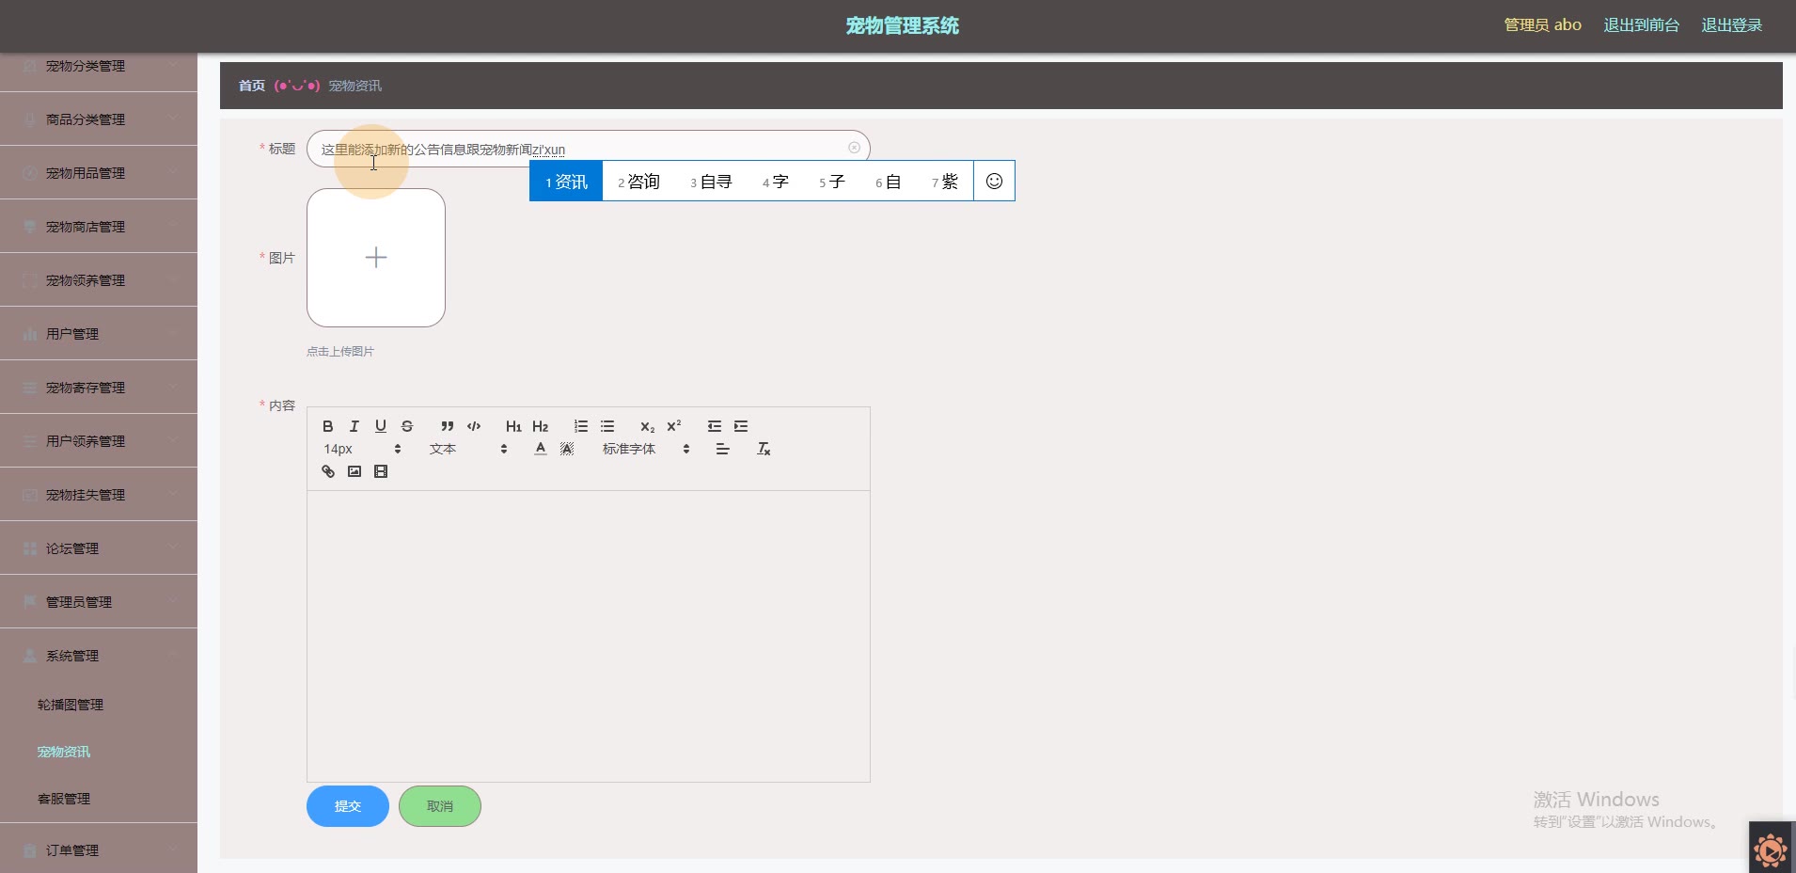Open the 轮播图管理 submenu item
The image size is (1796, 873).
(99, 705)
